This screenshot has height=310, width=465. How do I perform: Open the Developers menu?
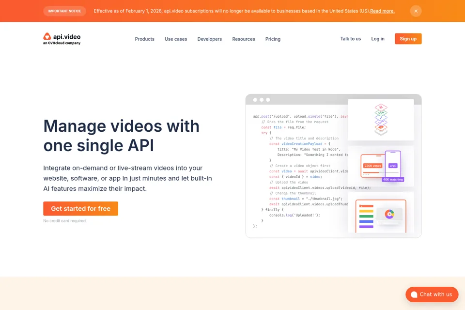(210, 39)
